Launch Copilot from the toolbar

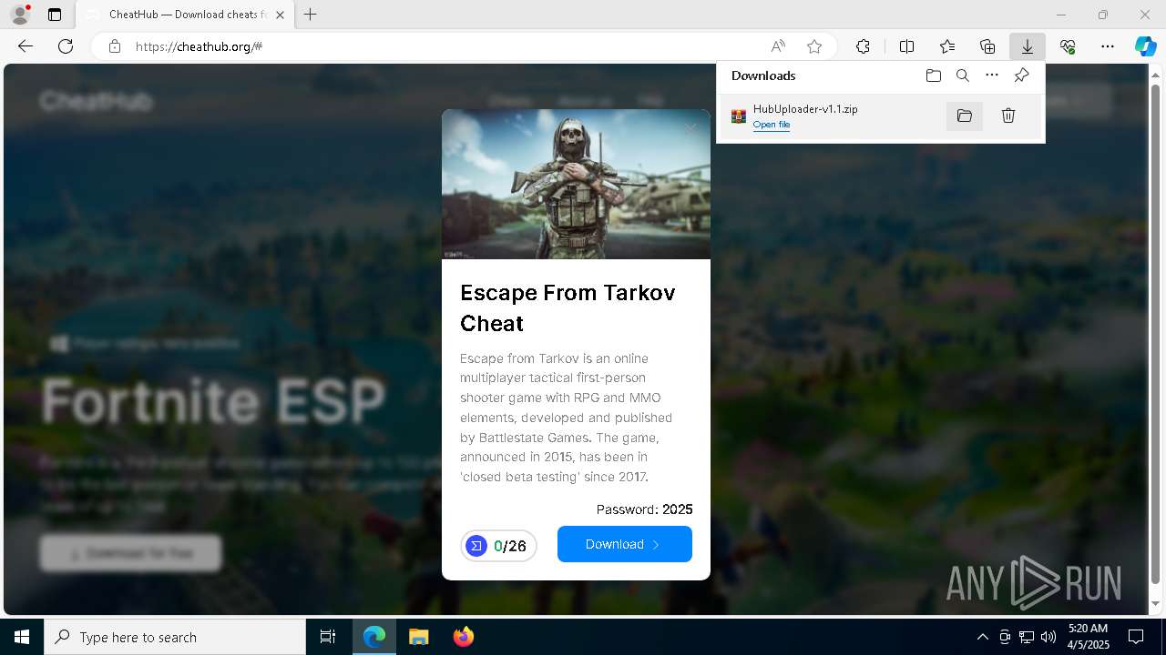(x=1145, y=46)
